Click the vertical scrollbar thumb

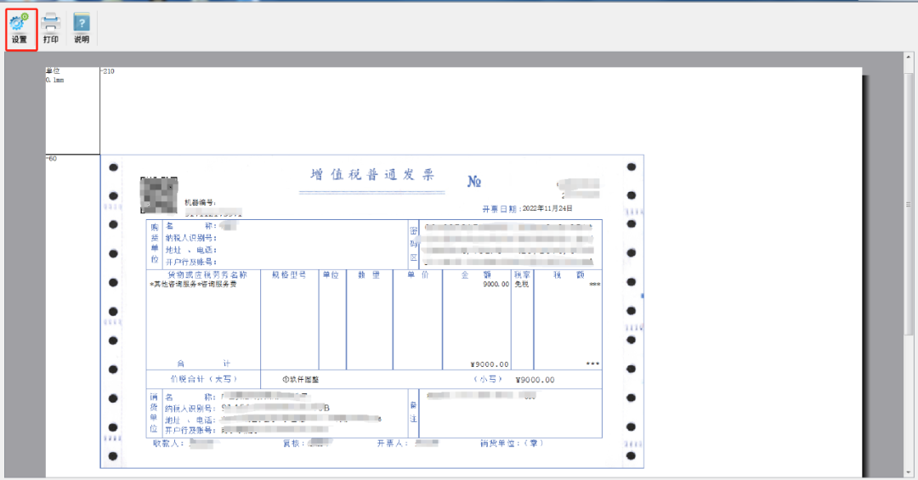coord(909,204)
